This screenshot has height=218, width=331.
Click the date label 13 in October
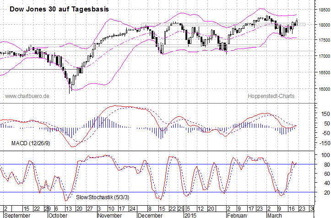[x=69, y=209]
